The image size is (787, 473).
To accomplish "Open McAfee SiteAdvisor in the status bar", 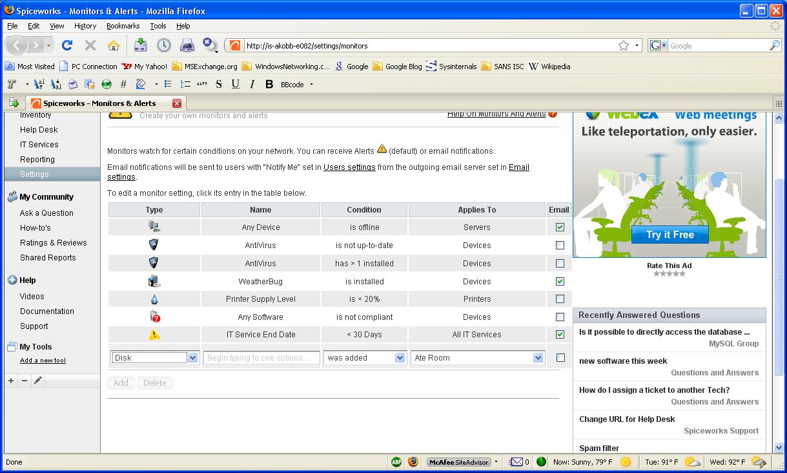I will [x=460, y=462].
